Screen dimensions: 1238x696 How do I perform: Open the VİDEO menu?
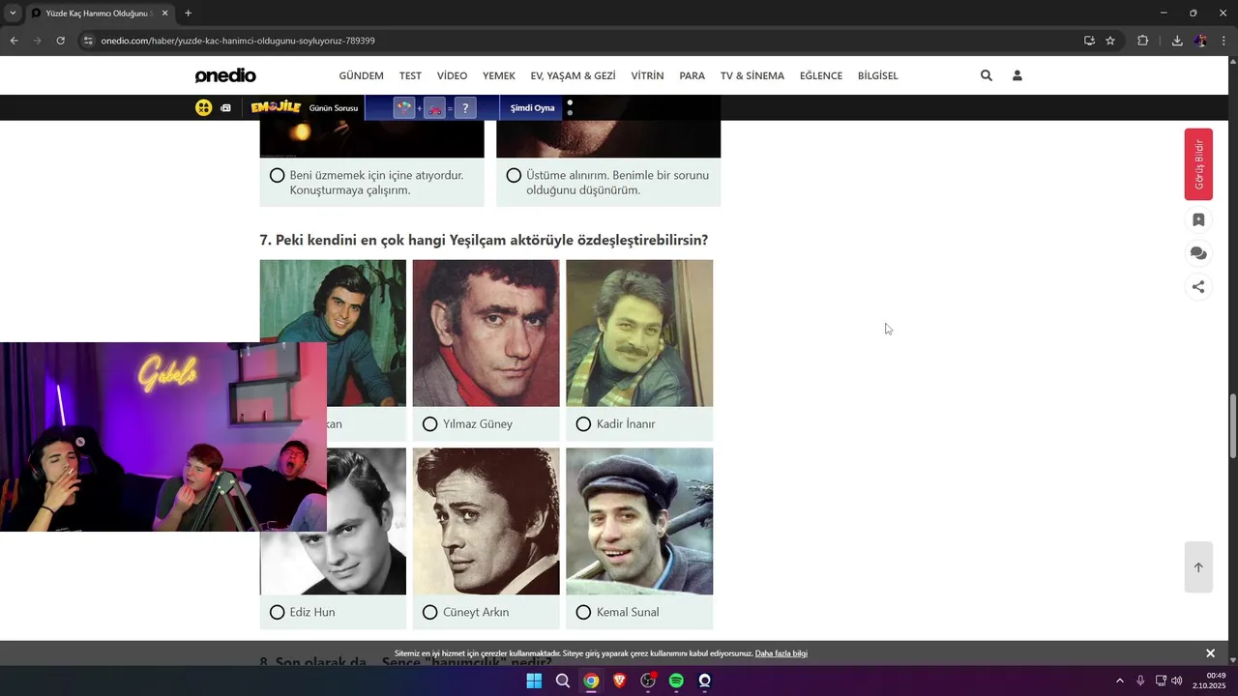coord(452,75)
